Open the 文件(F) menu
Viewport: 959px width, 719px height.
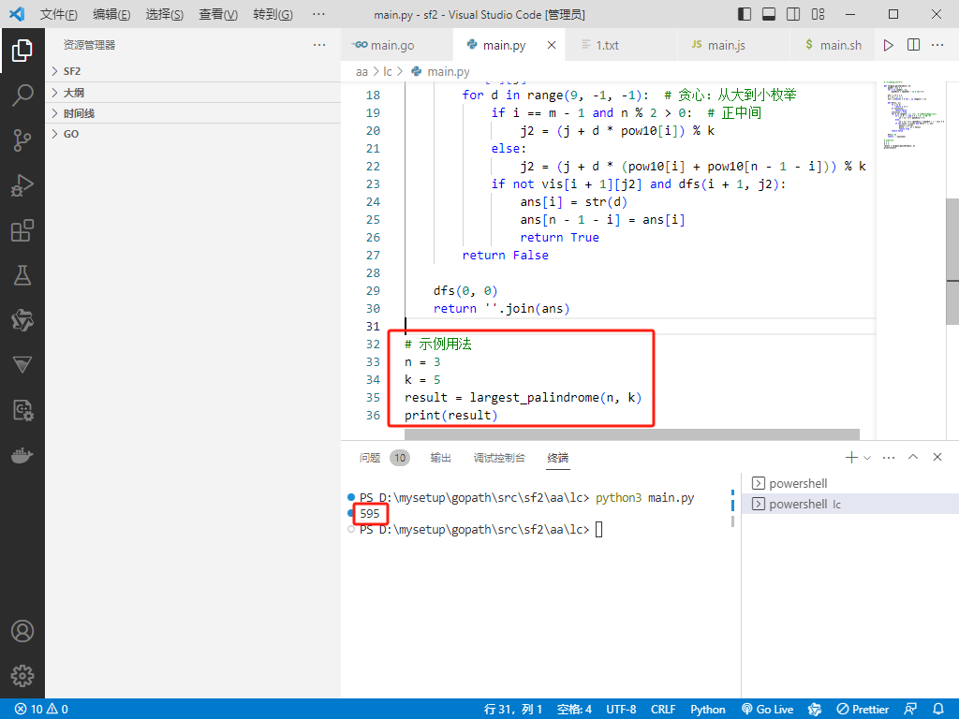59,14
